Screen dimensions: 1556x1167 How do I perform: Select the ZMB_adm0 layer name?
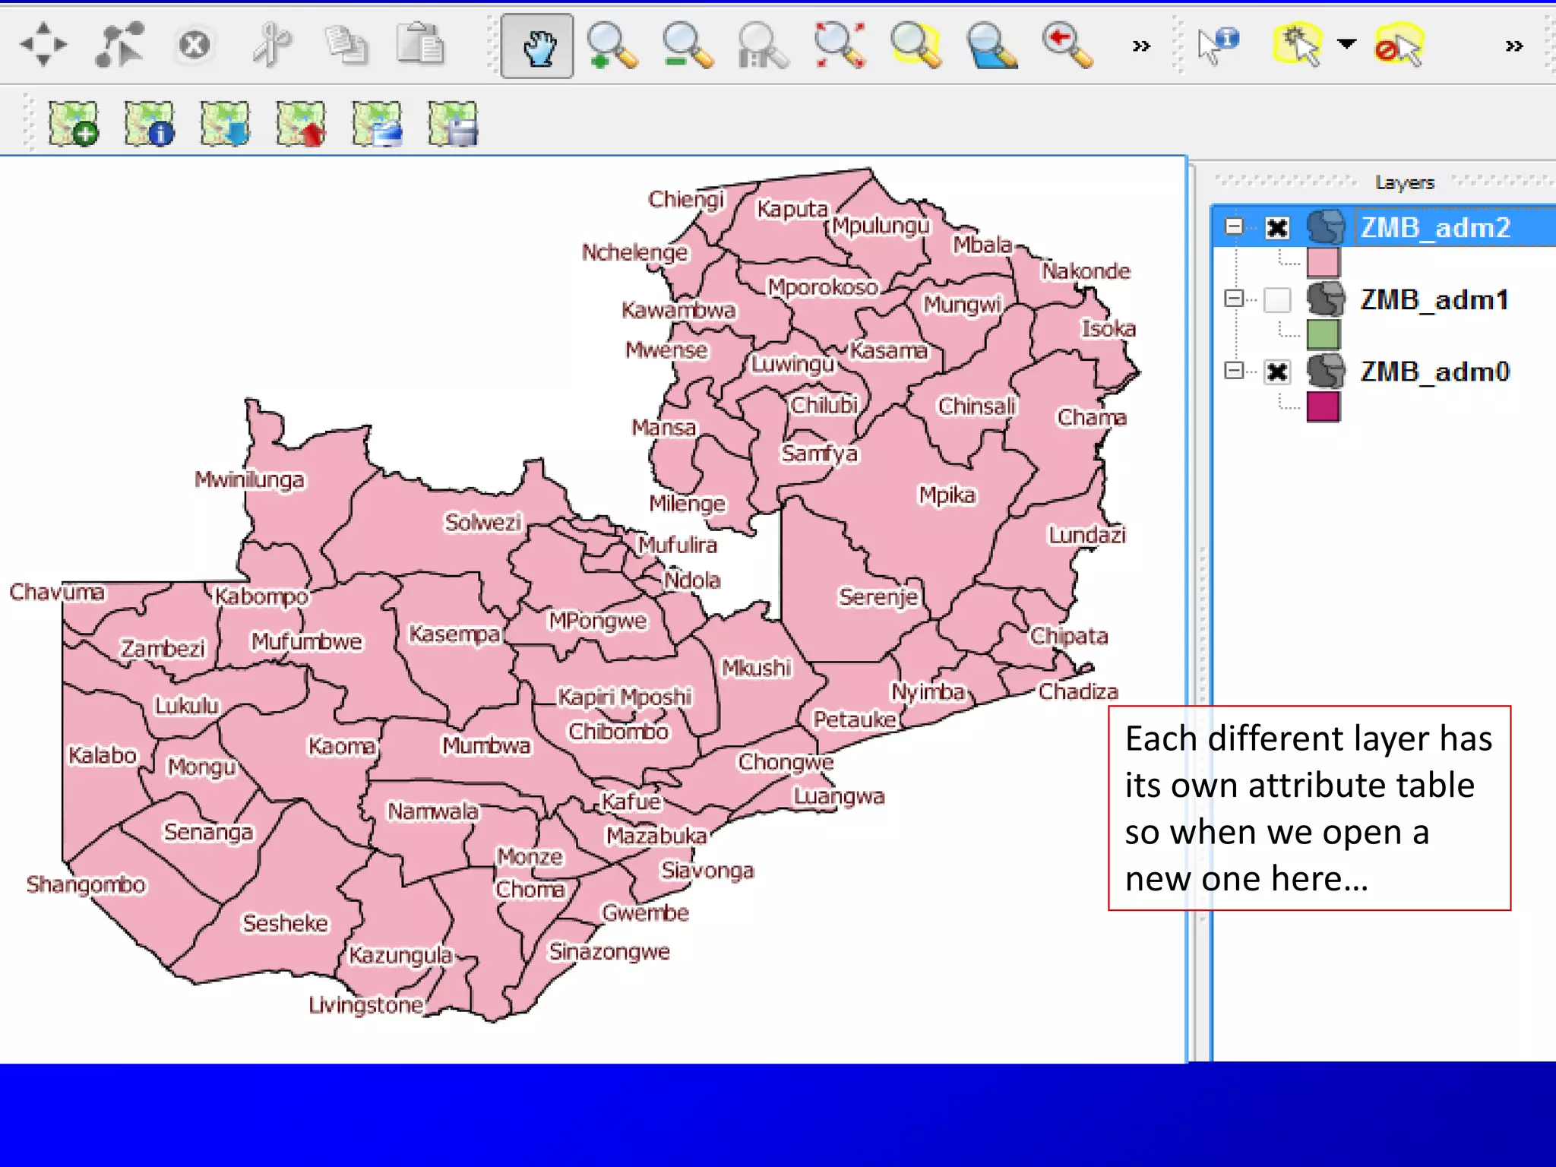click(1434, 372)
